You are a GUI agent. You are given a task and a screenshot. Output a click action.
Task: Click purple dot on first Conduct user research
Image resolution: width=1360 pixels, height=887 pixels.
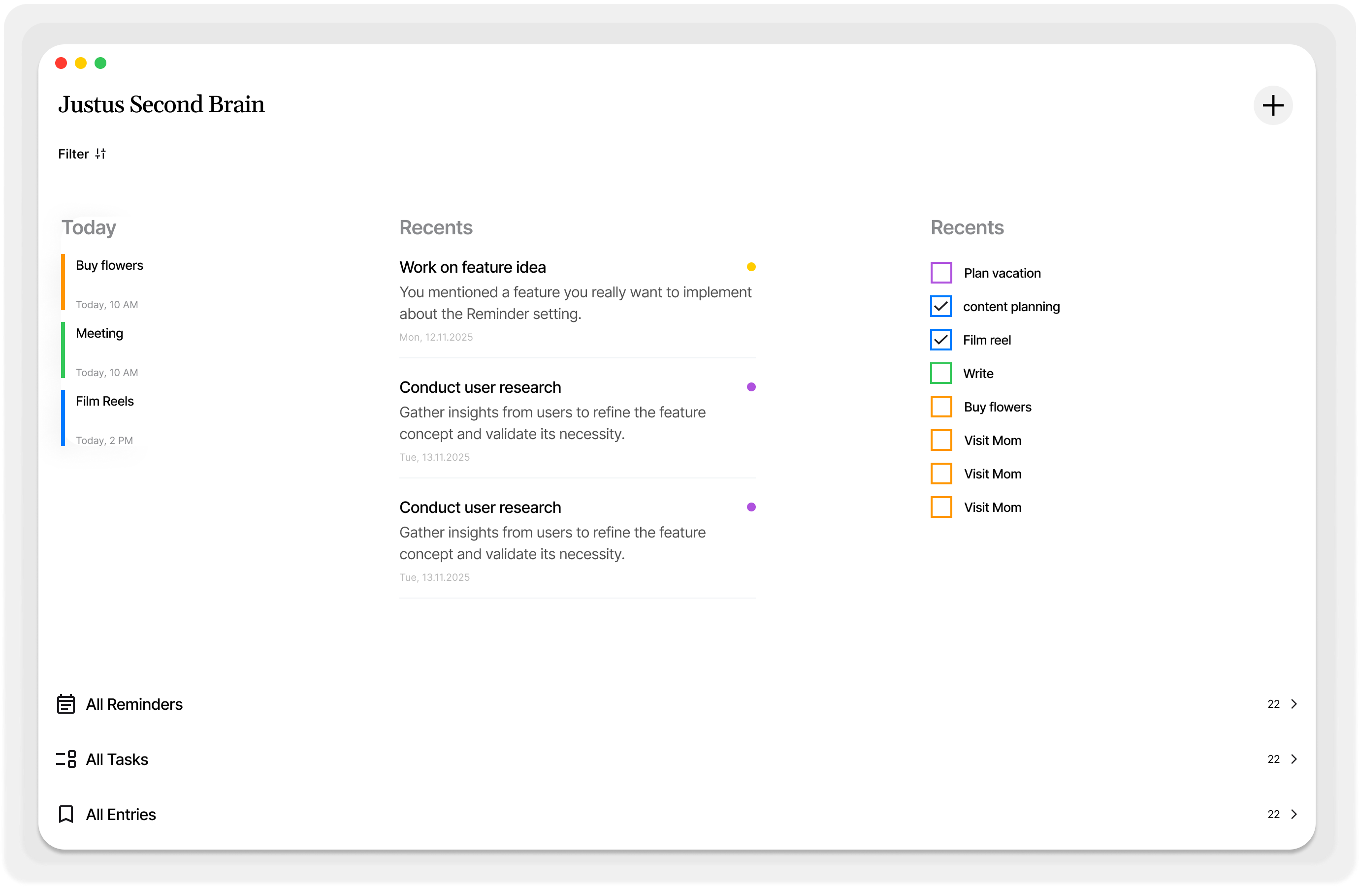pyautogui.click(x=751, y=387)
